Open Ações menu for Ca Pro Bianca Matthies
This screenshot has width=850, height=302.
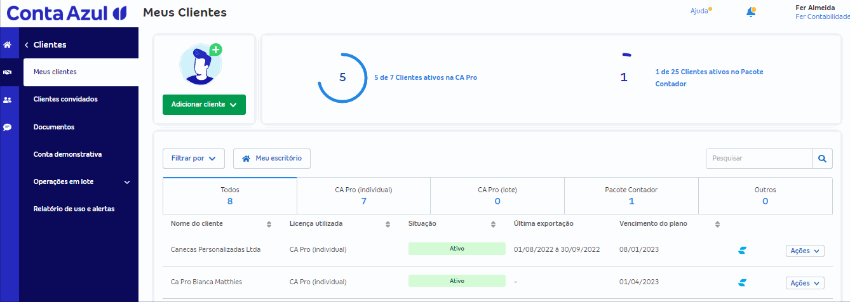click(x=805, y=283)
